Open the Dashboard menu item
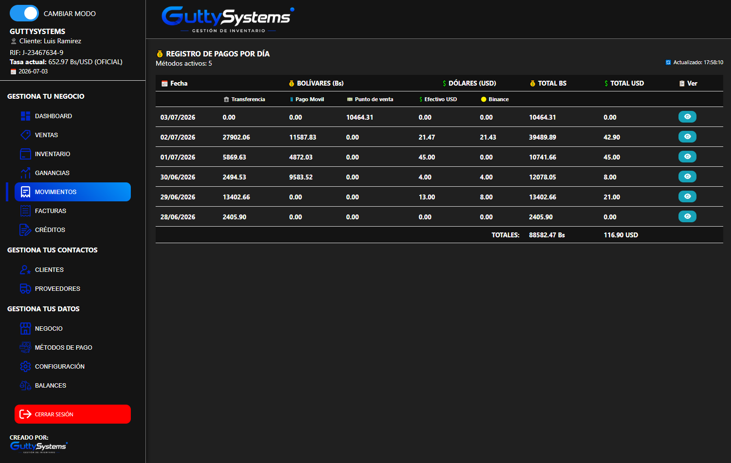731x463 pixels. [72, 116]
